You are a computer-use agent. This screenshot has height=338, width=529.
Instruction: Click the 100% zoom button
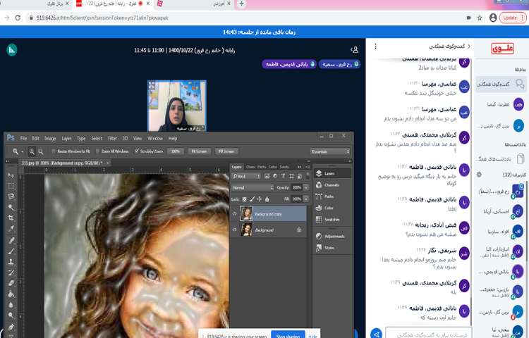(176, 151)
